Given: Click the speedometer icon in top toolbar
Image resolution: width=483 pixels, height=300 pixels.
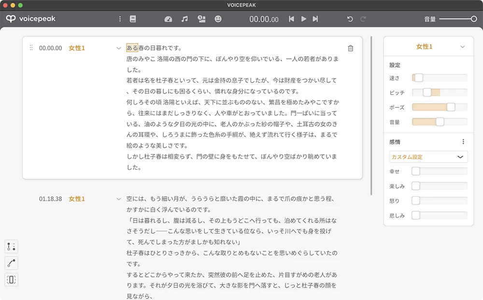Looking at the screenshot, I should [x=168, y=19].
